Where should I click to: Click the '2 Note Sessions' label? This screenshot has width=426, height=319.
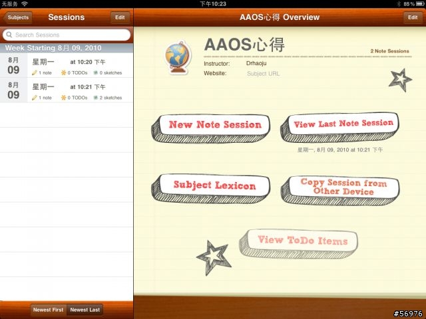click(x=389, y=51)
